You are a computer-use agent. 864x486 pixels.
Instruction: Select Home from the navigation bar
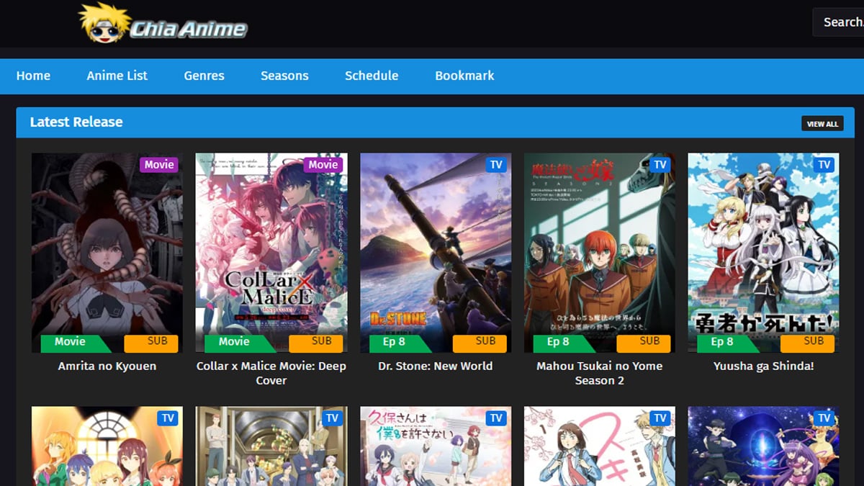[x=33, y=76]
